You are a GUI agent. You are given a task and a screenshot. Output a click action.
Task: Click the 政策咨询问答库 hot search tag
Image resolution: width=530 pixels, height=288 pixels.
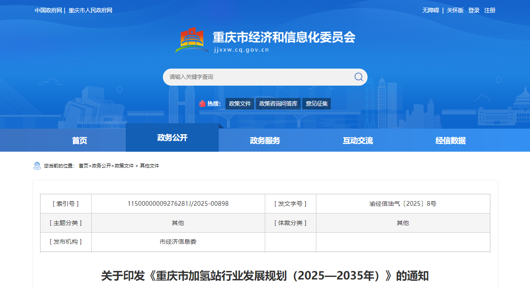pyautogui.click(x=278, y=104)
